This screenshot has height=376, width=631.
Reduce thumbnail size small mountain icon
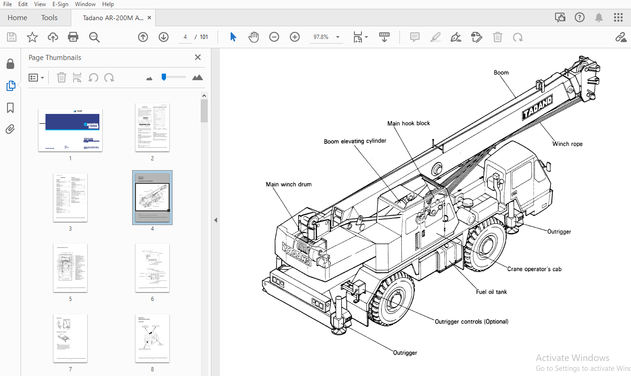pyautogui.click(x=150, y=78)
